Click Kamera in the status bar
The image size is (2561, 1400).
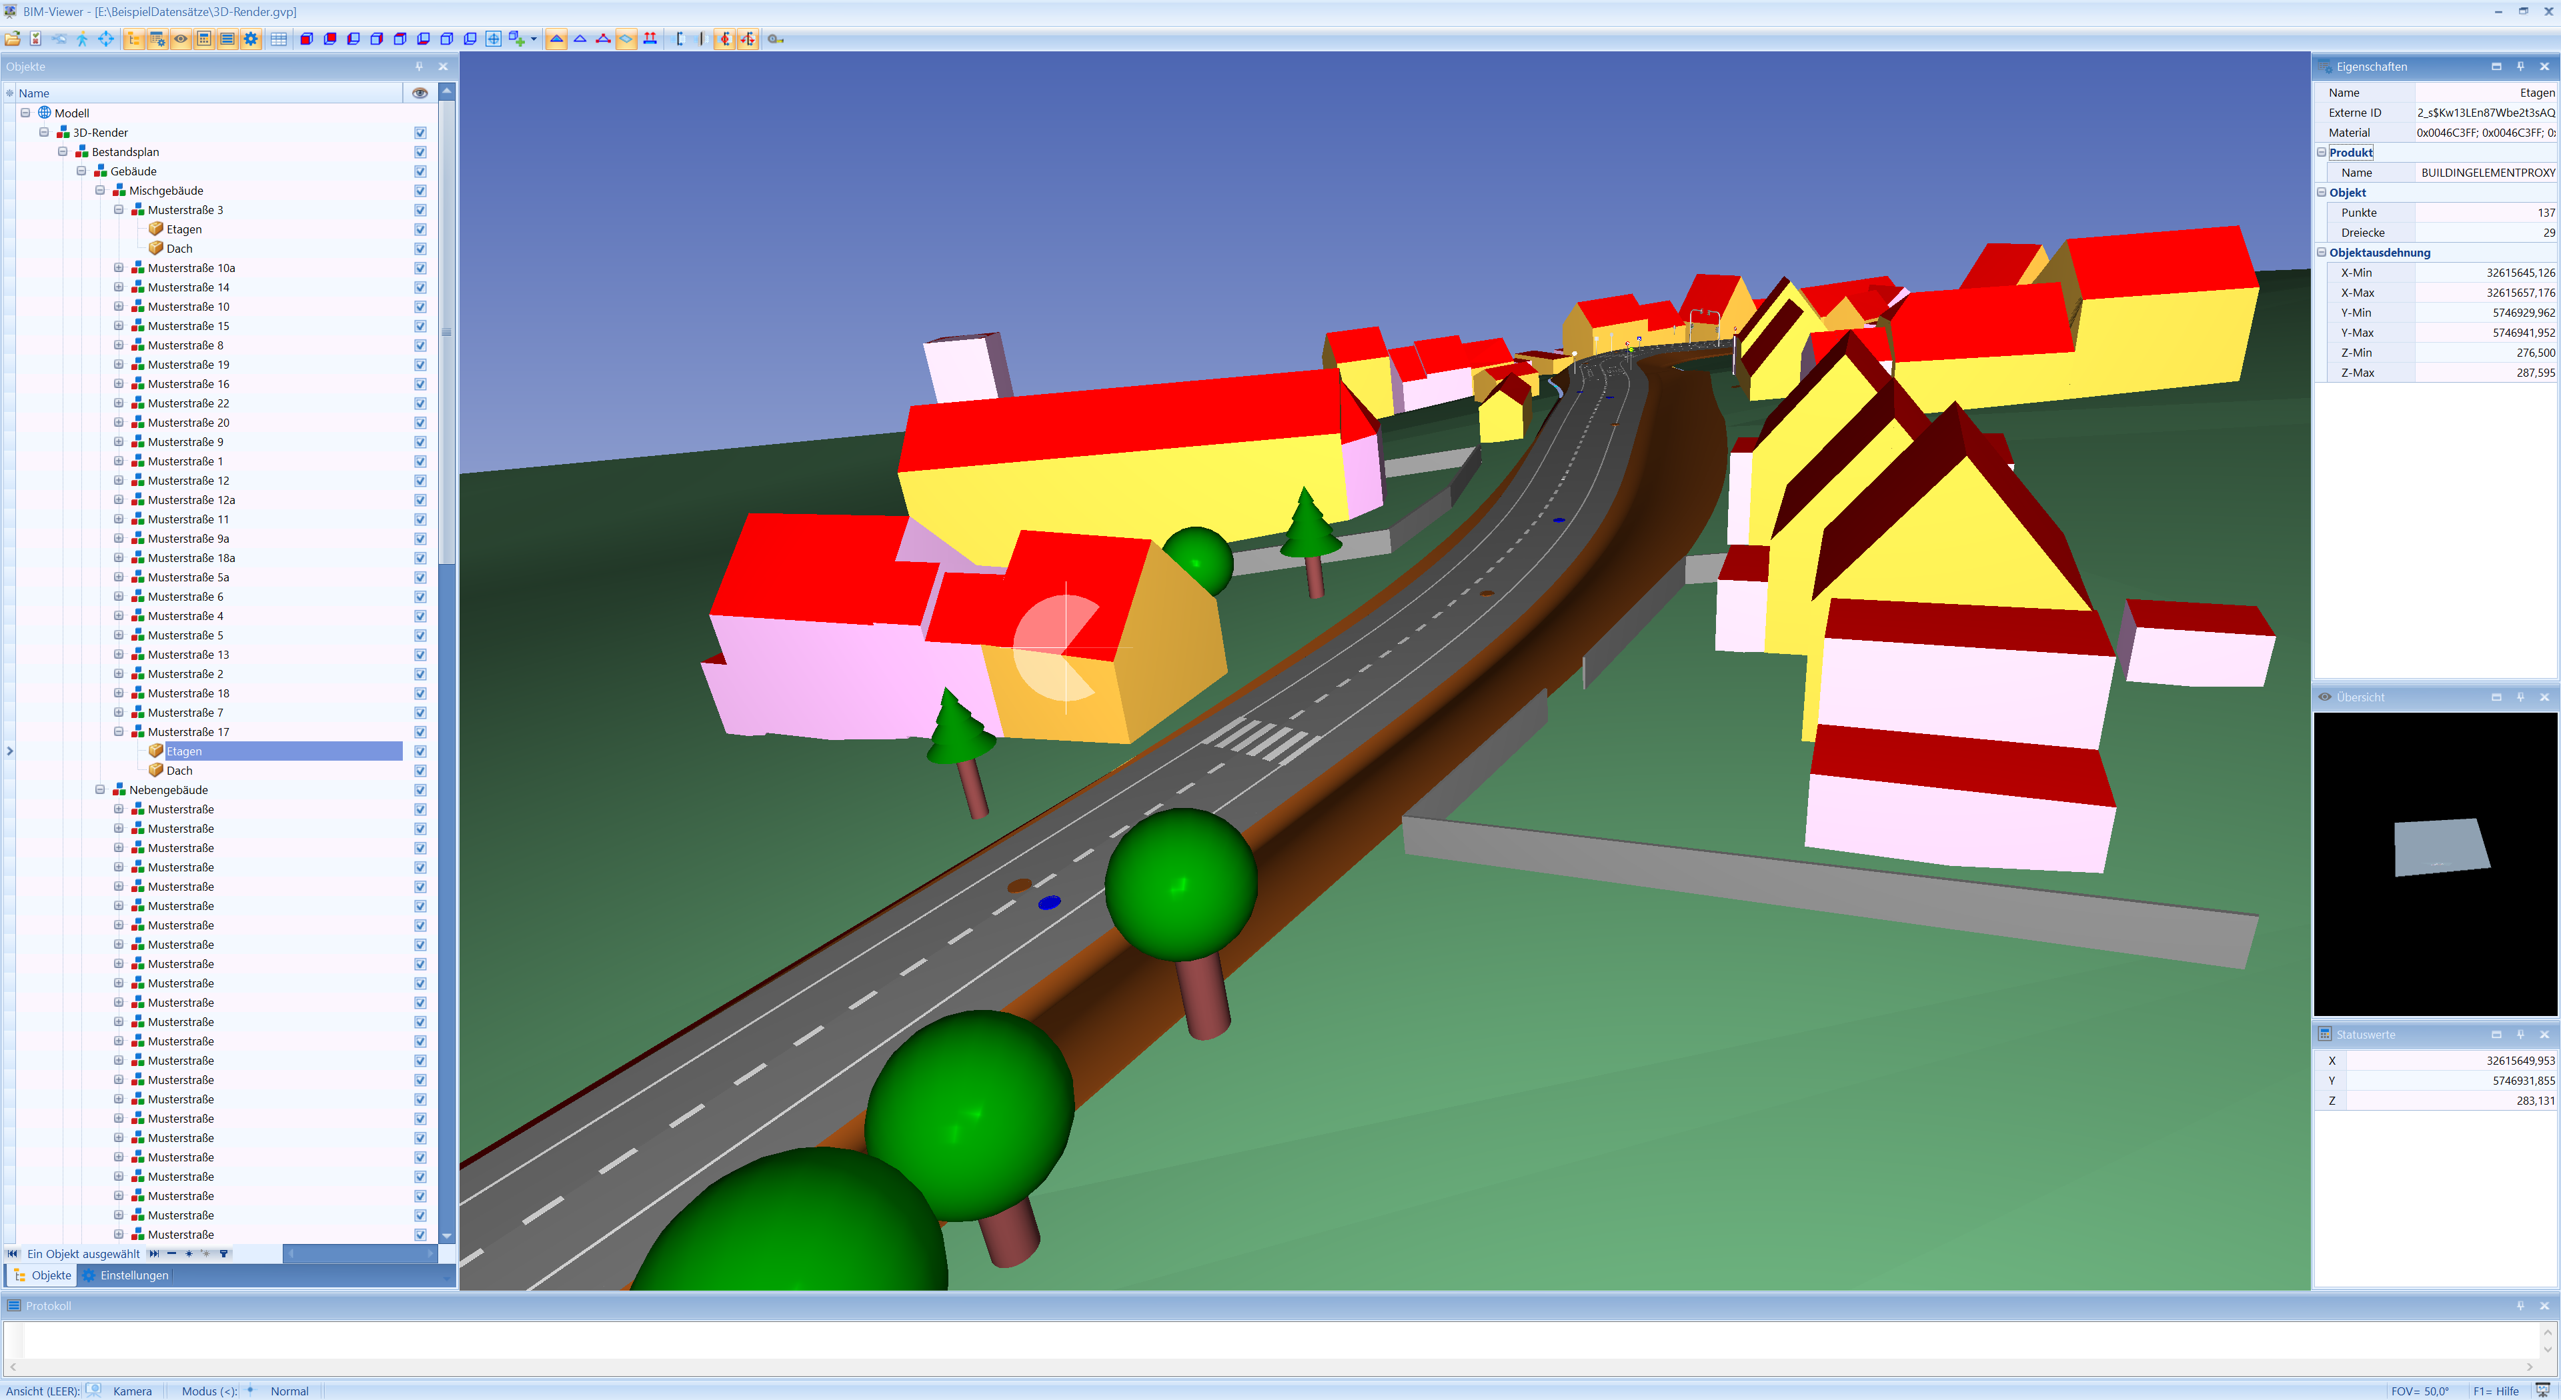[x=132, y=1391]
